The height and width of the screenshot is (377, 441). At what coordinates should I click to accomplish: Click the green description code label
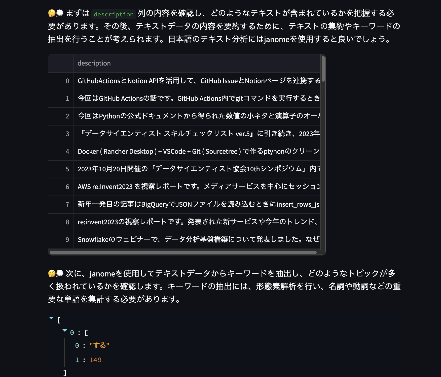(x=114, y=14)
